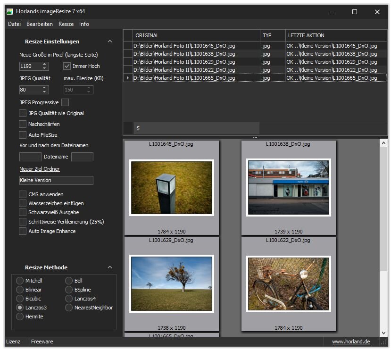This screenshot has height=350, width=391.
Task: Select the Bell resize method
Action: pyautogui.click(x=69, y=281)
